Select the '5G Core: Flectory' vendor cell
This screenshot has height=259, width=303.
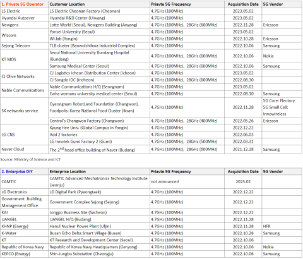click(282, 107)
